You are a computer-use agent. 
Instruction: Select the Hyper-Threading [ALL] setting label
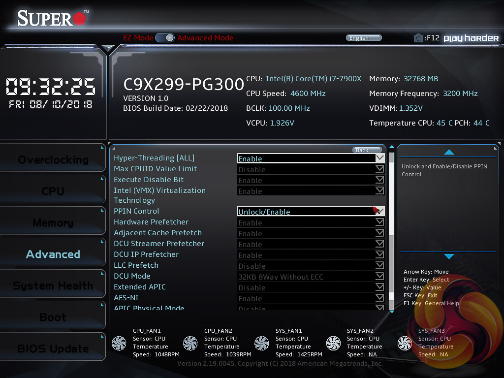pyautogui.click(x=154, y=158)
